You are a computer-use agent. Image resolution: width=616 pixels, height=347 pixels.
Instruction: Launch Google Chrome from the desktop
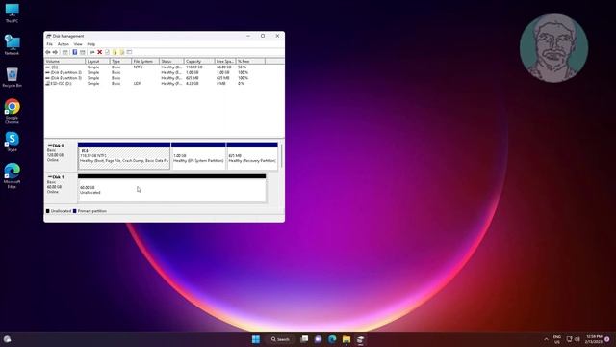(x=12, y=112)
